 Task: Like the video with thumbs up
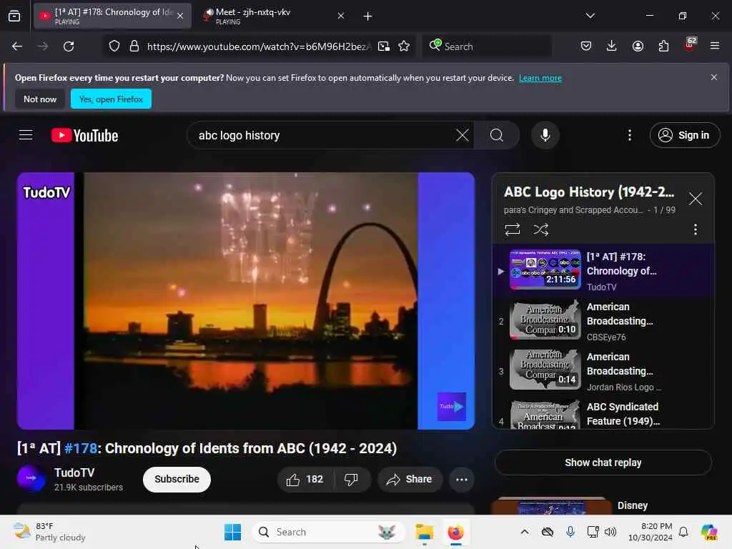pos(305,480)
